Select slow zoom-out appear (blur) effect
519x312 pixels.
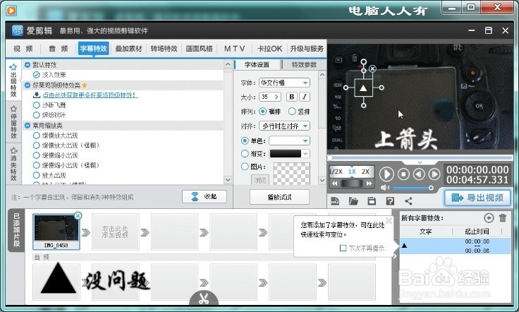coord(37,165)
